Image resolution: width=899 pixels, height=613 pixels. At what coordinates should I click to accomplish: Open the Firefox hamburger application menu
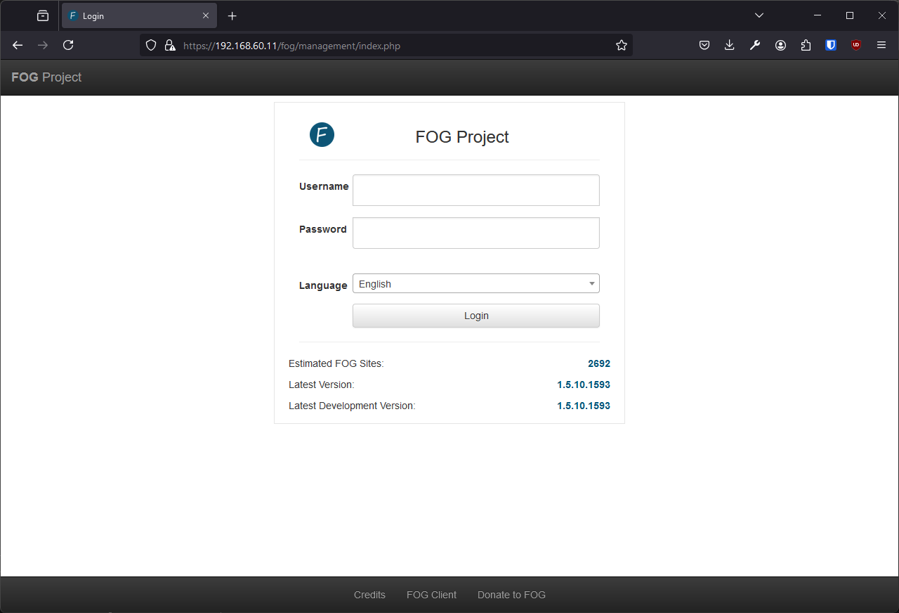[881, 45]
